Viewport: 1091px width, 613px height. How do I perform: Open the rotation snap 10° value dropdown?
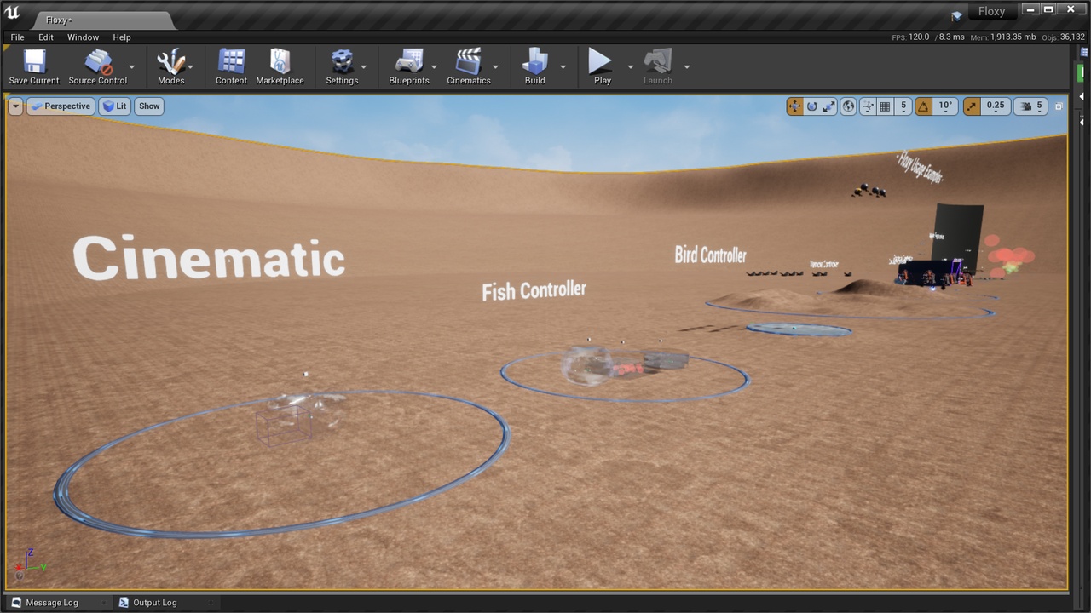pyautogui.click(x=945, y=106)
